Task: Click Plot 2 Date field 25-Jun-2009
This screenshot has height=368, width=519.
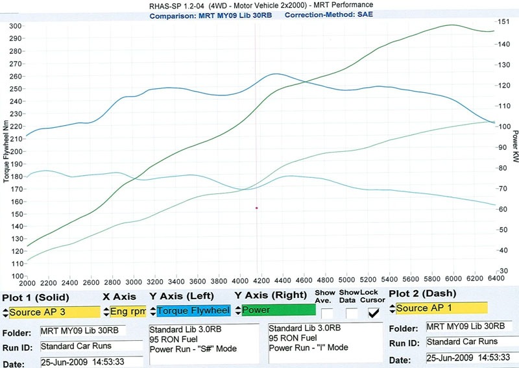Action: (472, 358)
